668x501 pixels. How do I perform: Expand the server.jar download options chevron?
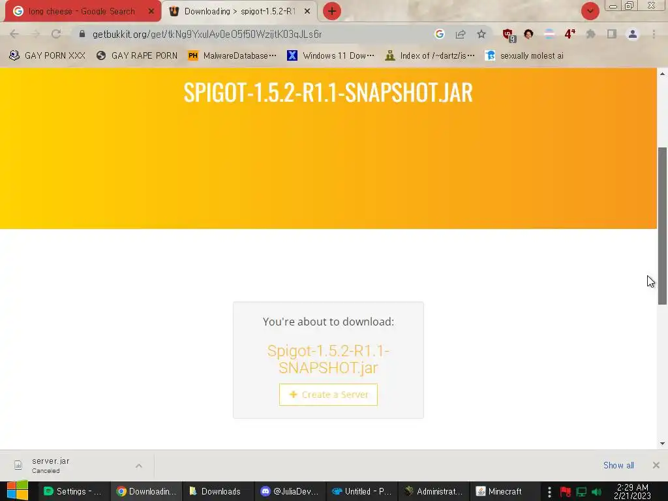coord(139,466)
